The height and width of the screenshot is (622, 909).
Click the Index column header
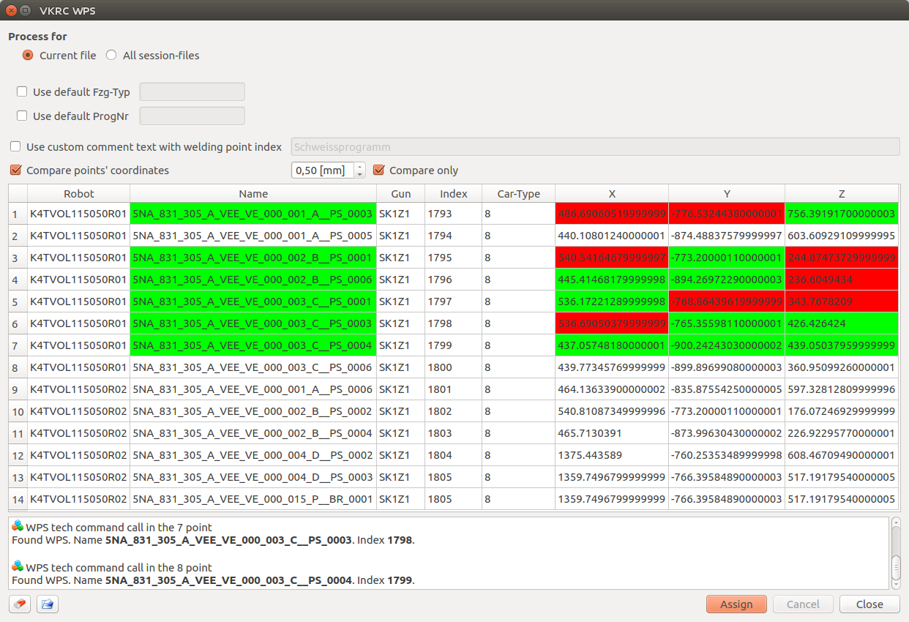pos(454,194)
